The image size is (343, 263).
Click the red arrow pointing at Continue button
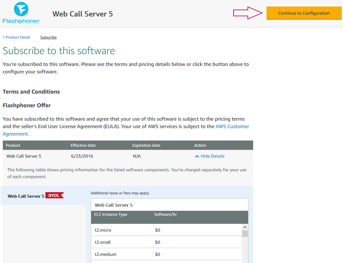click(248, 13)
